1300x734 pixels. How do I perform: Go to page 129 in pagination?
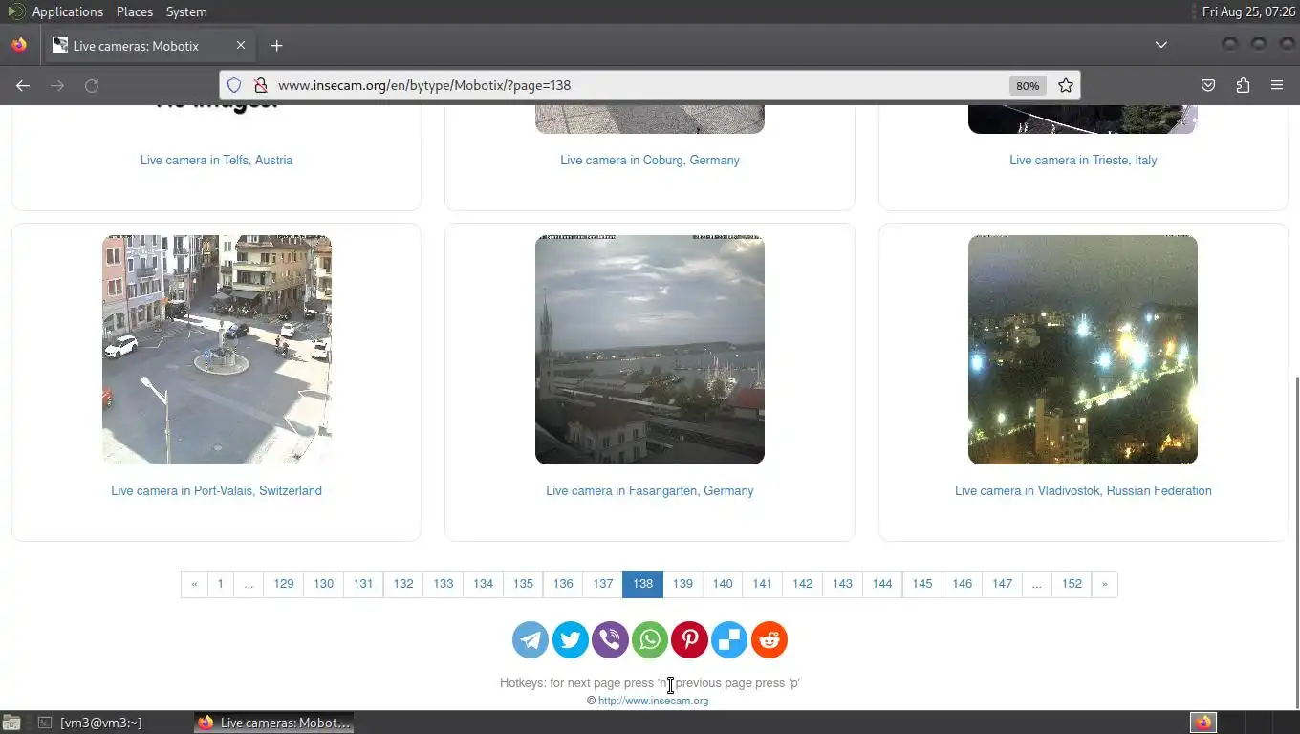(x=284, y=584)
